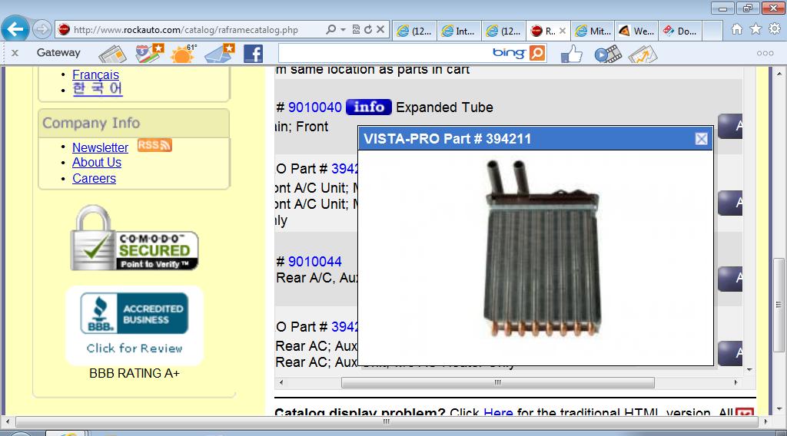Open the Facebook icon in toolbar
The width and height of the screenshot is (787, 436).
coord(253,54)
